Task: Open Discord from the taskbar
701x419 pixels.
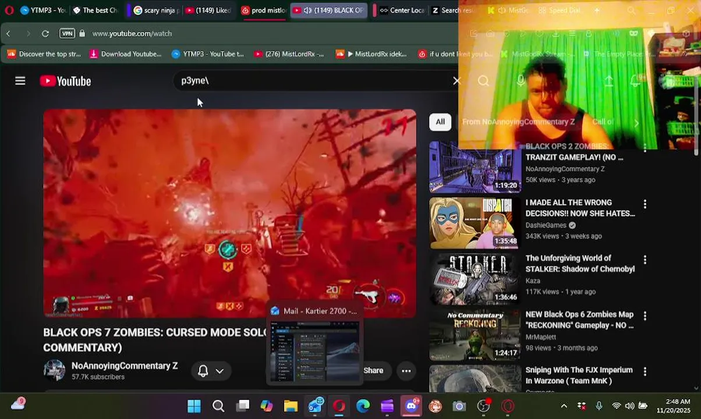Action: click(x=412, y=406)
